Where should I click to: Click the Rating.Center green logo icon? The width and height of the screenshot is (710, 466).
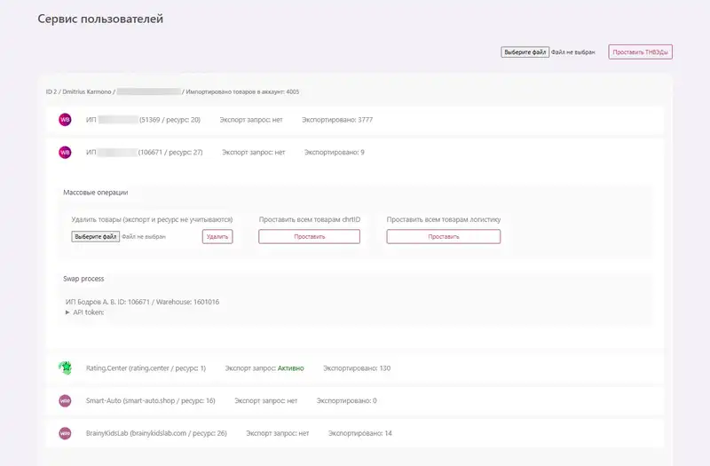click(x=65, y=367)
